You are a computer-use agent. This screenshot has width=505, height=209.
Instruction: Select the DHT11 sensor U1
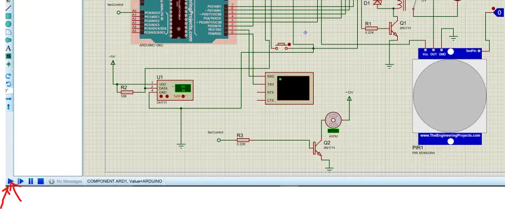175,90
